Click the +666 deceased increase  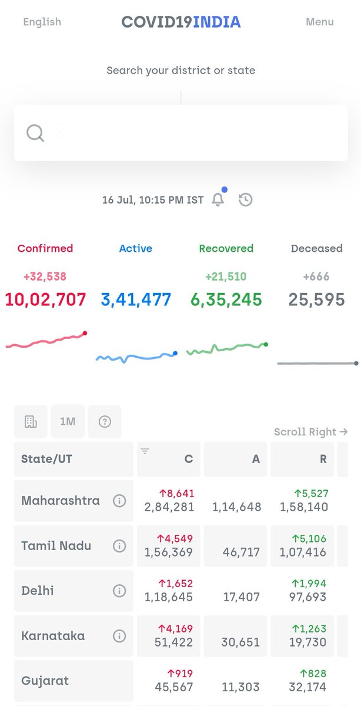tap(317, 277)
